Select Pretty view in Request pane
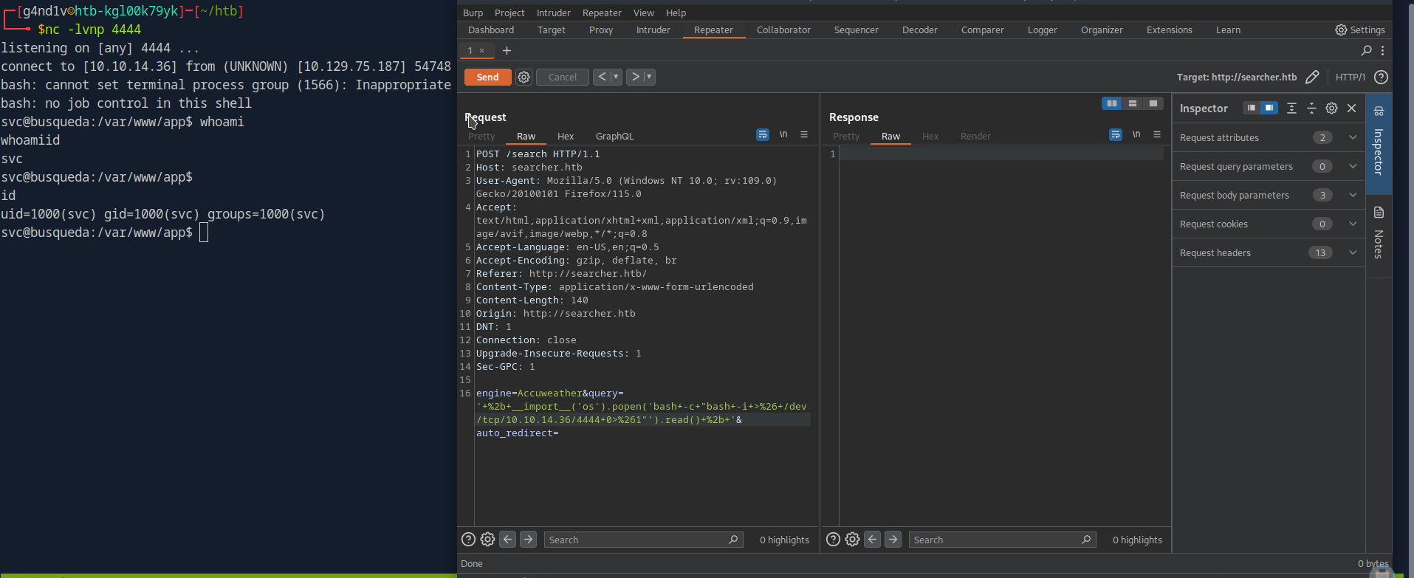 pyautogui.click(x=481, y=137)
